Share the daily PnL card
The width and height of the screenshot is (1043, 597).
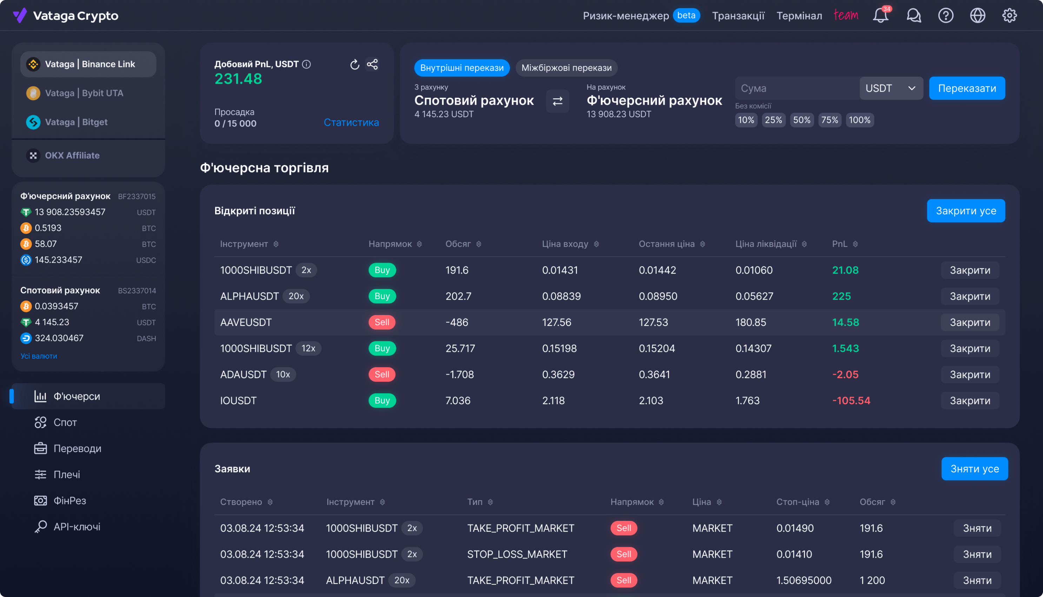372,64
